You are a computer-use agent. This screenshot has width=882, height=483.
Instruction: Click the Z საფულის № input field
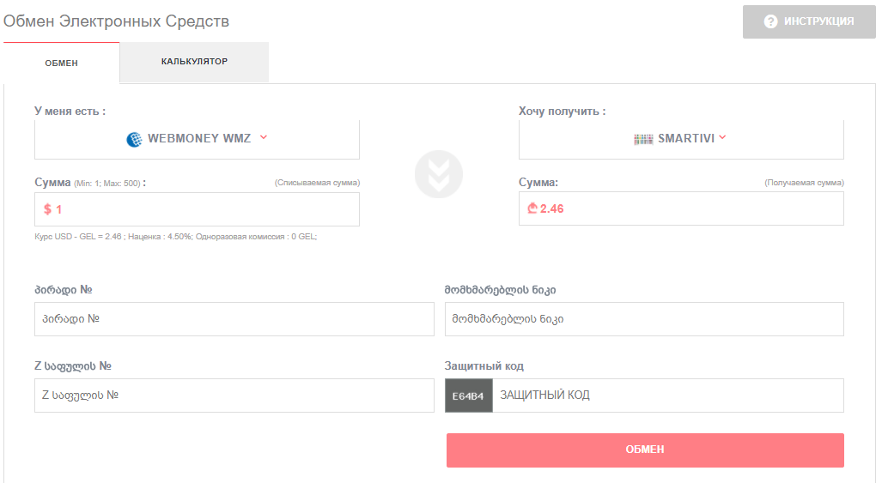tap(234, 395)
